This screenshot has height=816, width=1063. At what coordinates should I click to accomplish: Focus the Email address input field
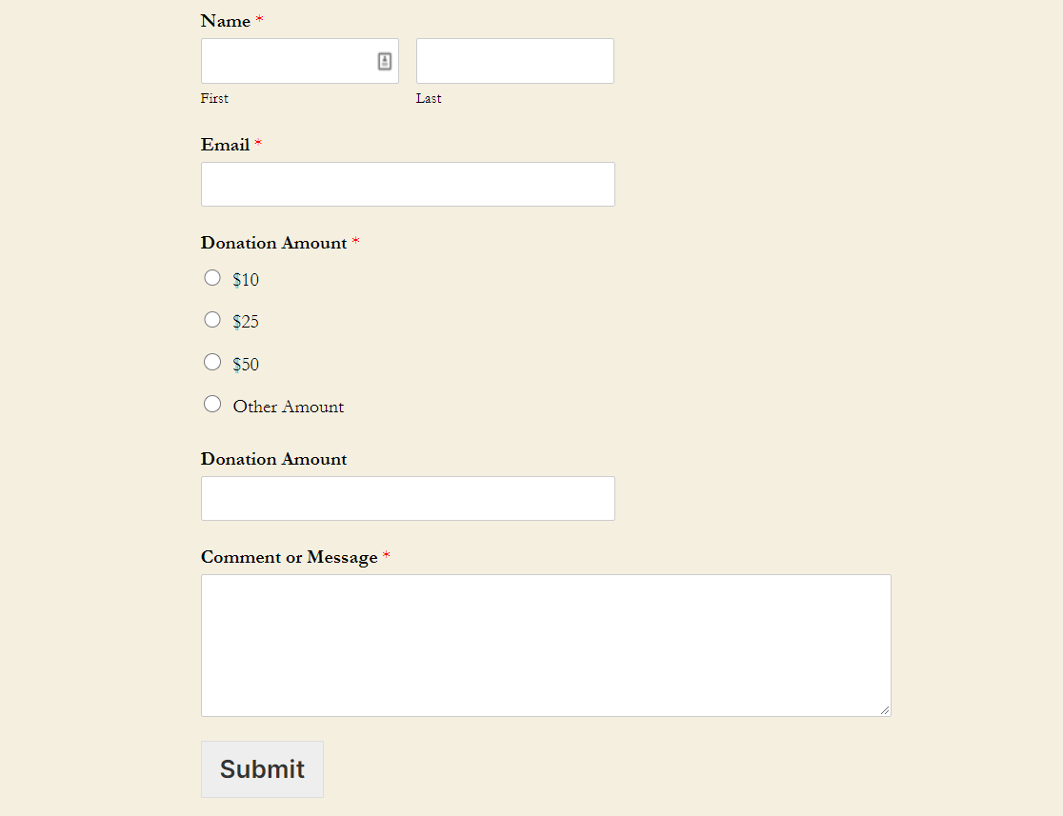[x=408, y=184]
